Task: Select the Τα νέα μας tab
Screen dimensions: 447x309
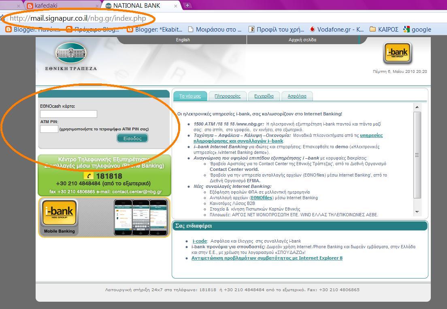Action: [x=190, y=96]
